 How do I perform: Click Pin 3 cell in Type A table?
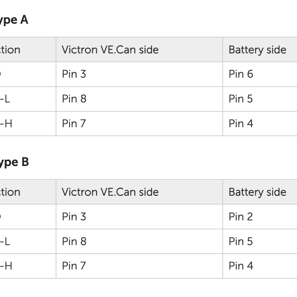(74, 74)
